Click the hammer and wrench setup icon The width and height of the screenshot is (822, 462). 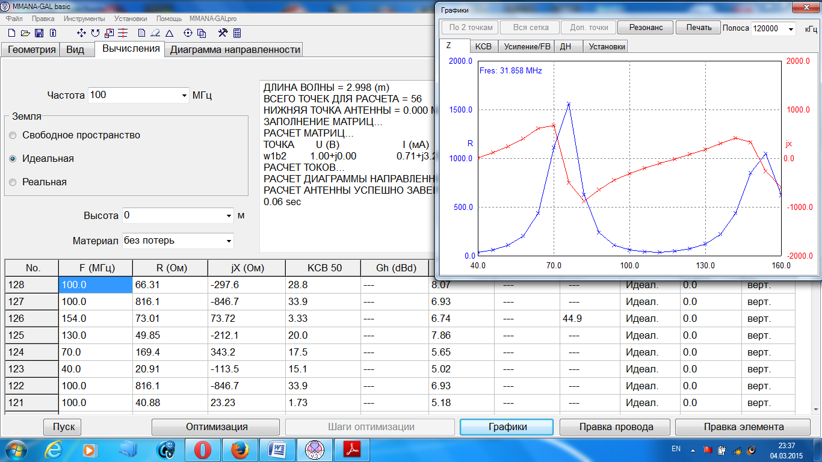coord(223,33)
